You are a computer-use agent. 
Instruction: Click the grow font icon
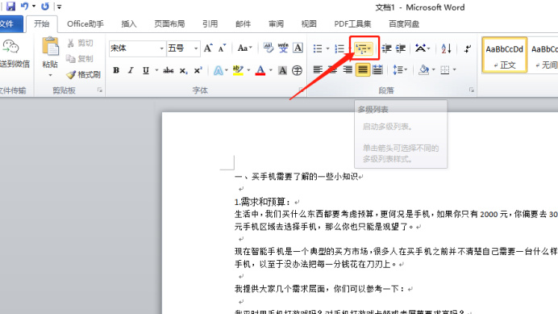(208, 48)
